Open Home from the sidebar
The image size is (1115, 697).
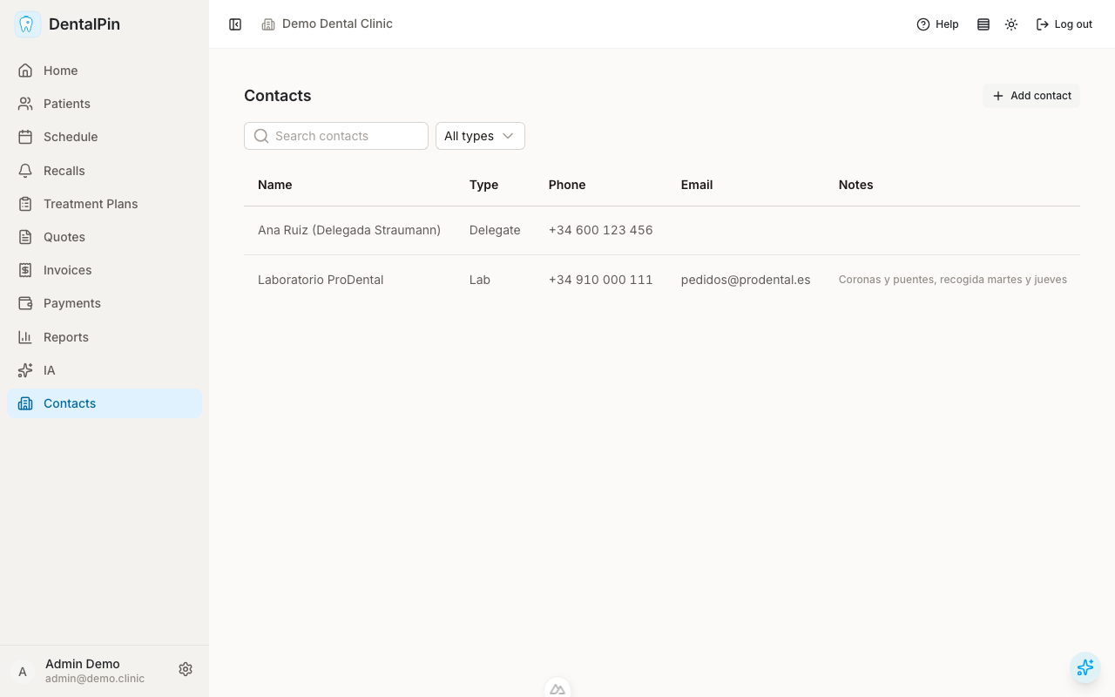click(105, 71)
